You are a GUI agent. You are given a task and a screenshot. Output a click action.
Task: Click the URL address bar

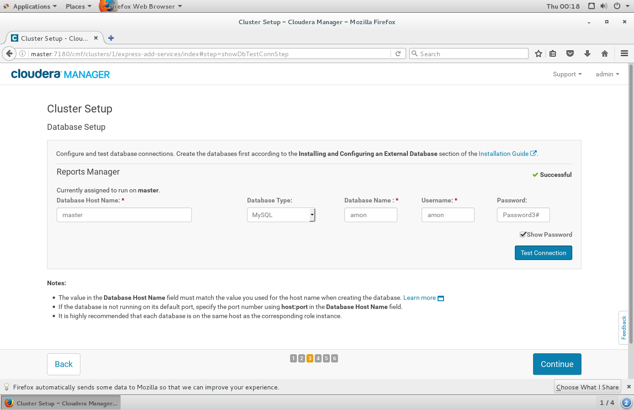point(210,53)
